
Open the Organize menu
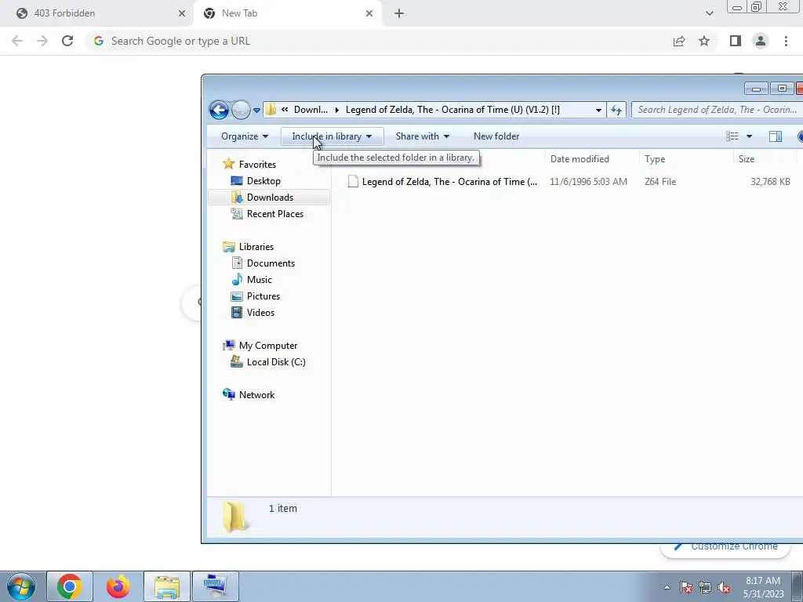(x=245, y=136)
